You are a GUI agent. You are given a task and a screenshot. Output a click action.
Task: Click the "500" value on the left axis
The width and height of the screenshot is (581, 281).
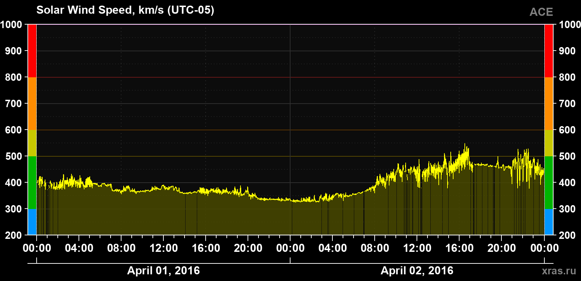13,156
